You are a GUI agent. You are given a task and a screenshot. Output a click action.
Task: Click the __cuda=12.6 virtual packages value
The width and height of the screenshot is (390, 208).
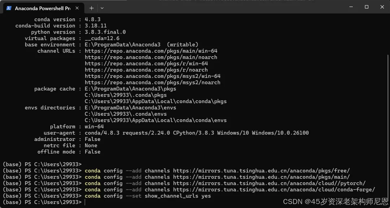click(x=102, y=38)
